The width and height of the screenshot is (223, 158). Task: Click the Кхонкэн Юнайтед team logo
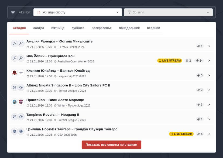pyautogui.click(x=14, y=73)
